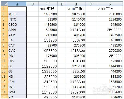
Task: Select the HD cell
Action: pos(17,76)
